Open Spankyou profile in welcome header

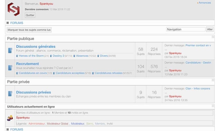tap(46, 4)
